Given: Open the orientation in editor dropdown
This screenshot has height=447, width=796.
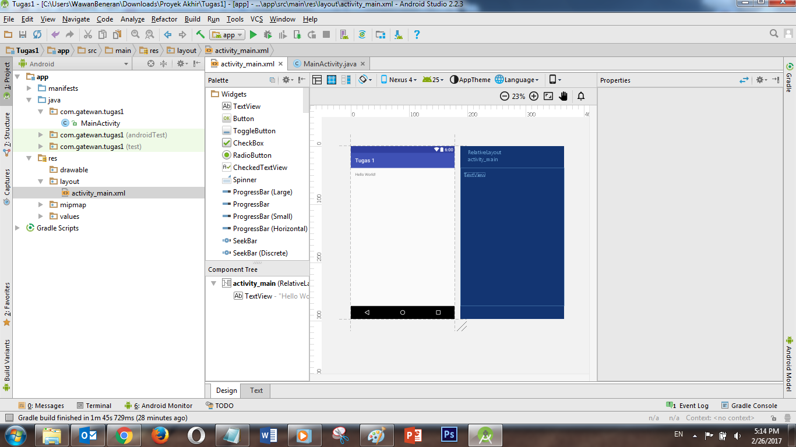Looking at the screenshot, I should [365, 80].
